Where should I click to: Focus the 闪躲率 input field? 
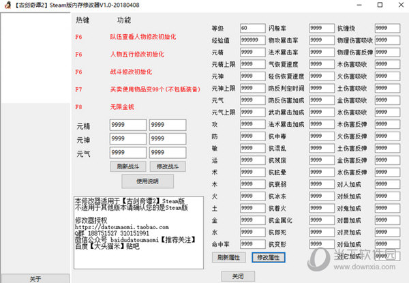[x=322, y=28]
